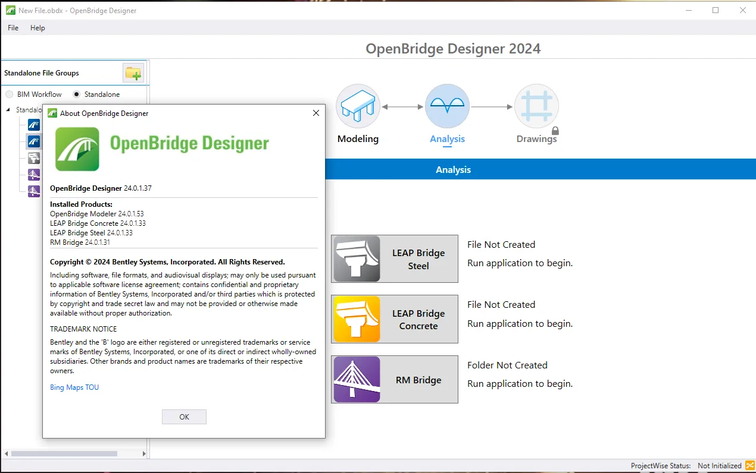Open the File menu
The image size is (756, 473).
13,28
